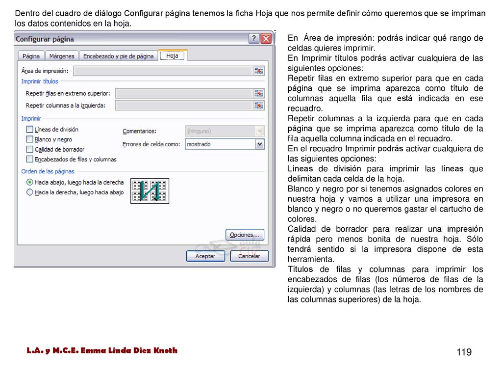Enable Encabezados de filas y columnas
502x377 pixels.
(29, 159)
